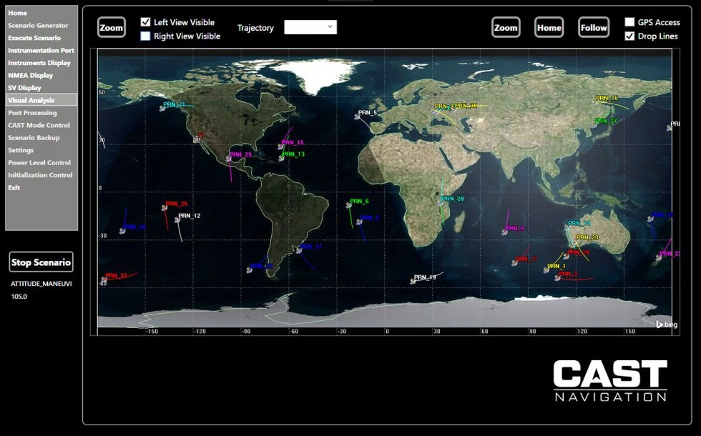Click the PRN_19 satellite icon
This screenshot has width=701, height=436.
pos(413,282)
